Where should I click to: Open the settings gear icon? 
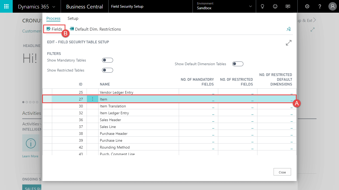coord(307,6)
